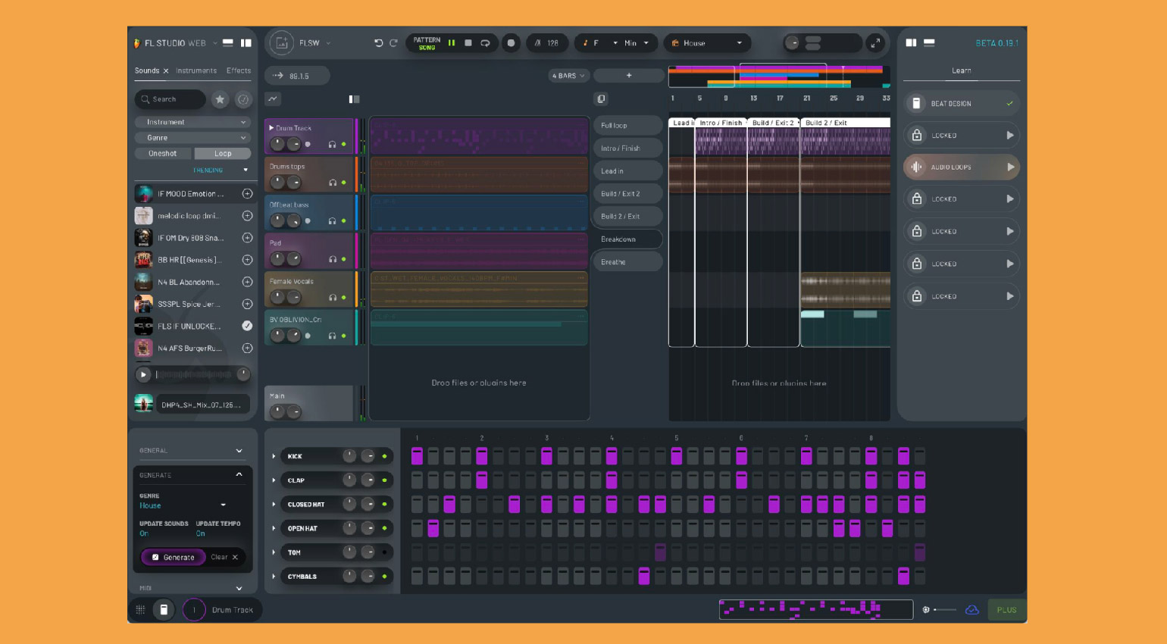Screen dimensions: 1167x644
Task: Click the step sequencer grid icon bottom left
Action: 140,609
